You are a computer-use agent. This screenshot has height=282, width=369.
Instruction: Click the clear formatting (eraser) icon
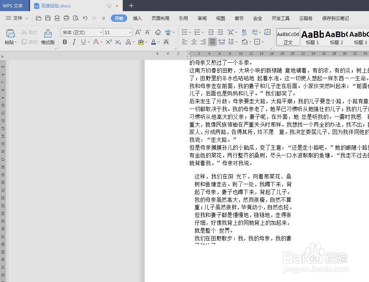tap(158, 32)
